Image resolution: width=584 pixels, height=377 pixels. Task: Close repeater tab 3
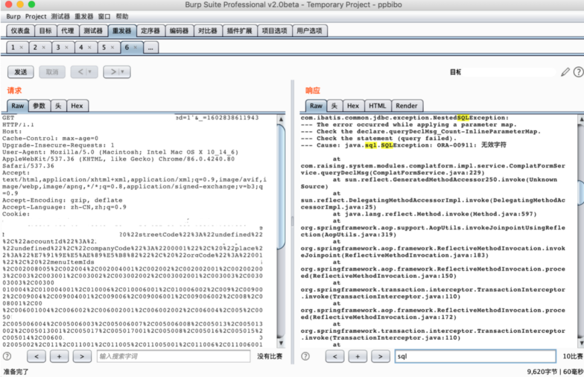tap(67, 47)
